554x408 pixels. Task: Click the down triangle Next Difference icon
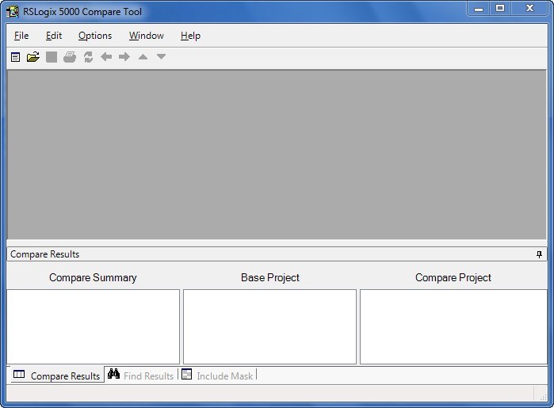(161, 57)
